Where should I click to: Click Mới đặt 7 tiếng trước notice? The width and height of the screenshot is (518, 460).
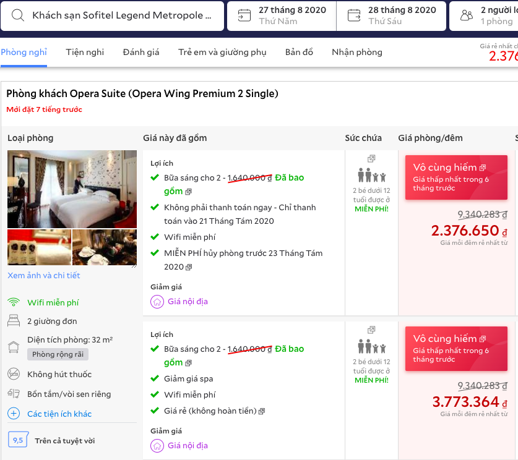pos(45,109)
